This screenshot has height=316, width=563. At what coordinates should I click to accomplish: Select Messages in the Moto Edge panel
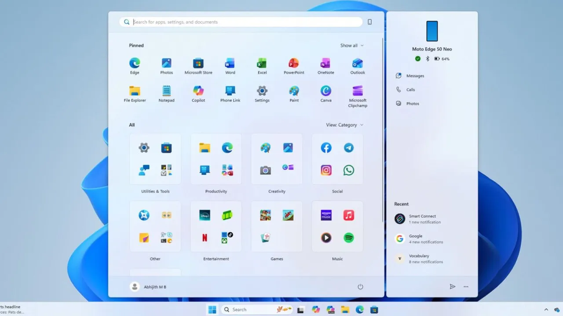pos(415,75)
